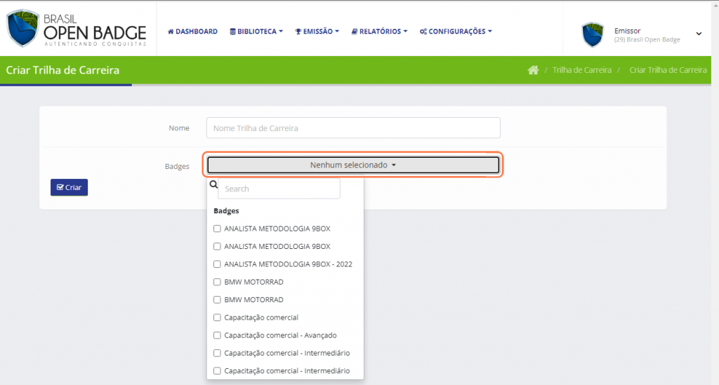This screenshot has height=385, width=719.
Task: Open the Emissão menu
Action: (317, 31)
